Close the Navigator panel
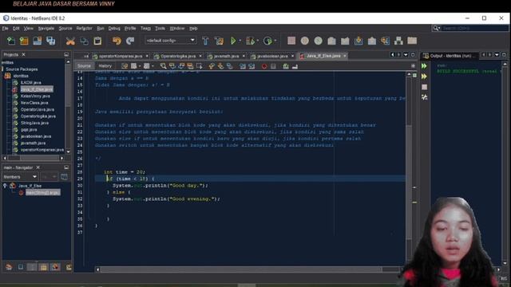Image resolution: width=511 pixels, height=287 pixels. coord(38,167)
